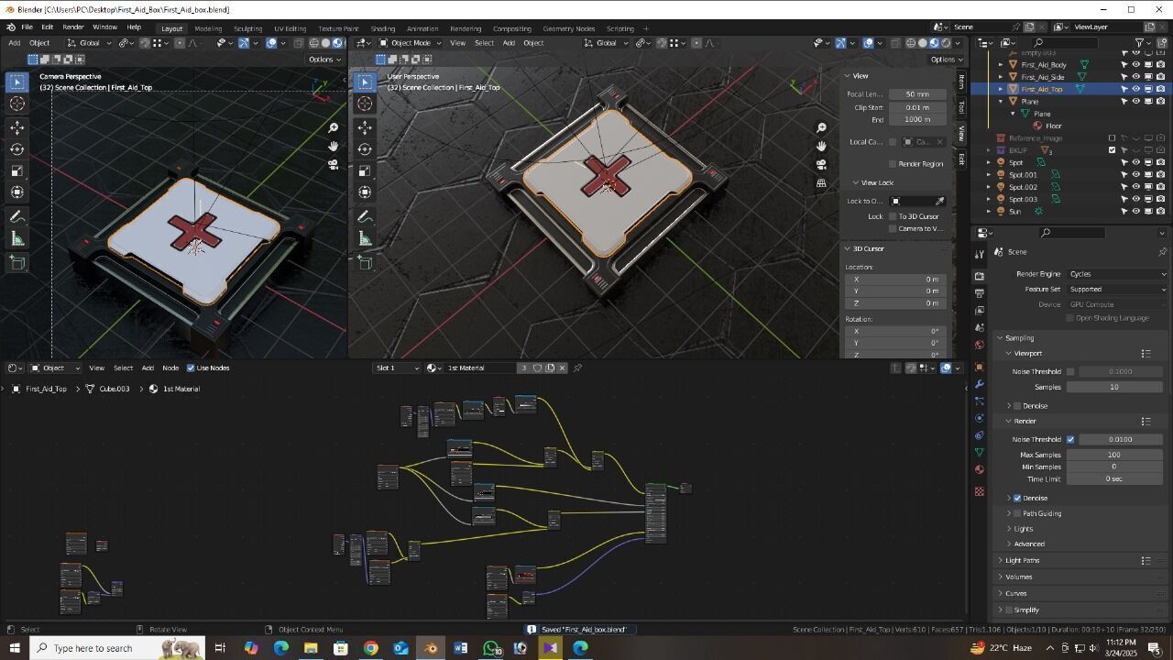Click the eyedropper next to Lock to Object
Image resolution: width=1173 pixels, height=660 pixels.
939,202
